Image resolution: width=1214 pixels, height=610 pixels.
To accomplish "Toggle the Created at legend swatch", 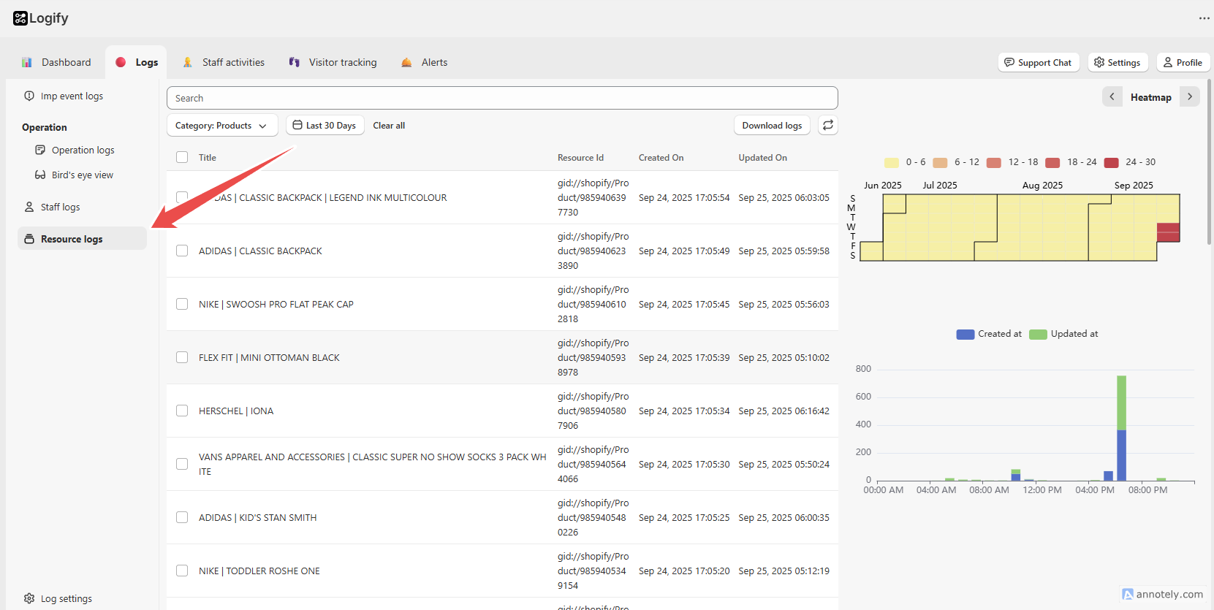I will (x=965, y=334).
